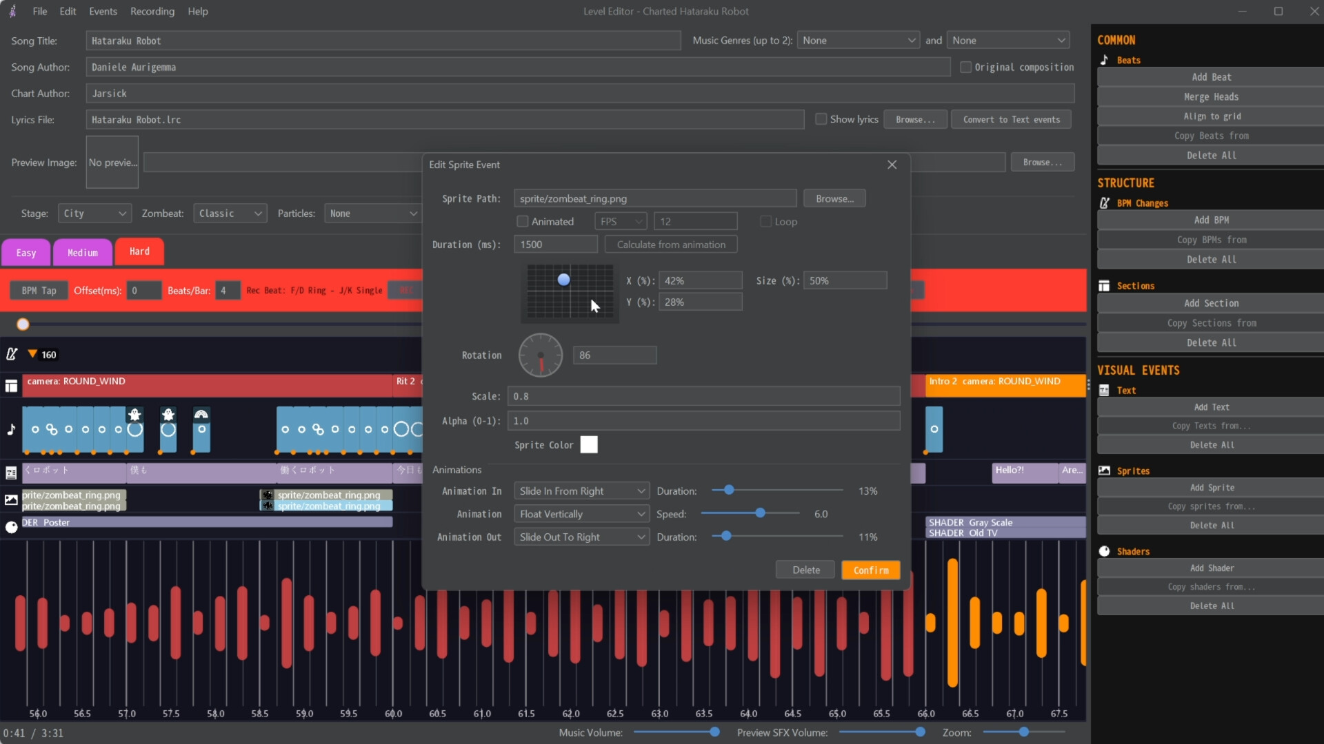Open Animation In dropdown
The image size is (1324, 744).
[x=581, y=491]
